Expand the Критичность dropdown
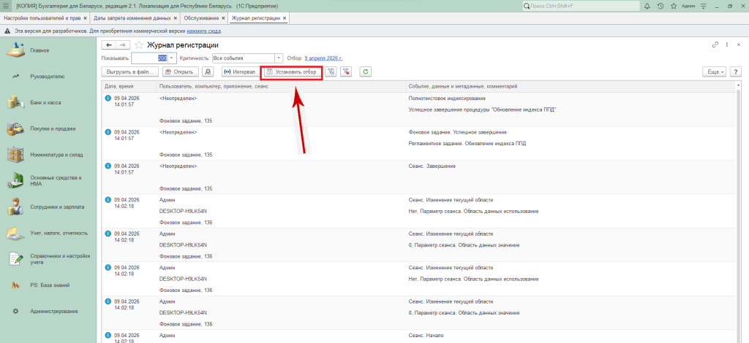Screen dimensions: 749x343 click(x=279, y=58)
